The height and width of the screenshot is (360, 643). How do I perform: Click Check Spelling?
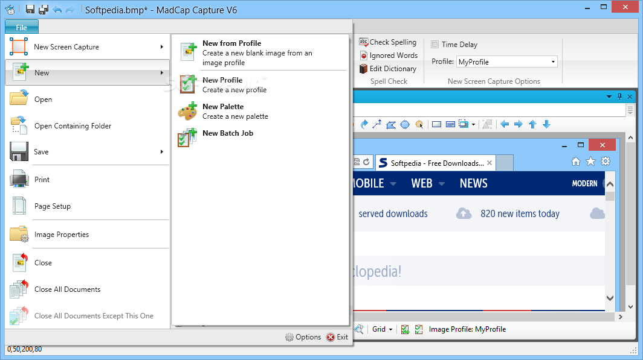pos(388,42)
